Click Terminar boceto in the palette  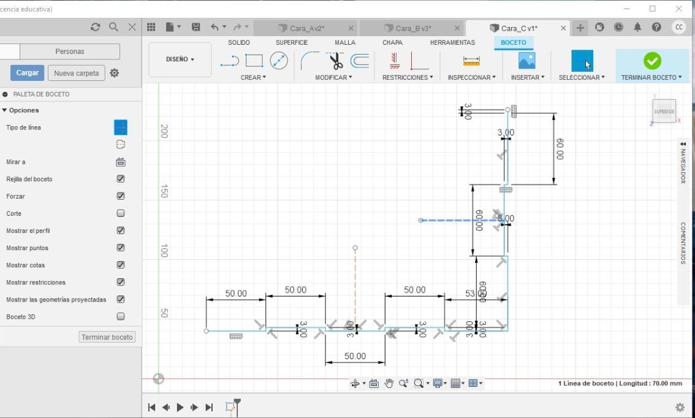point(107,337)
